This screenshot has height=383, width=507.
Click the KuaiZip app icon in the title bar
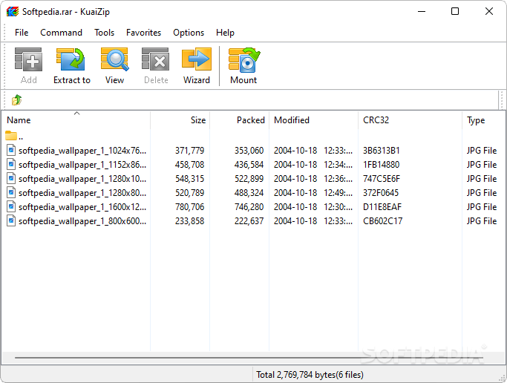[x=13, y=12]
